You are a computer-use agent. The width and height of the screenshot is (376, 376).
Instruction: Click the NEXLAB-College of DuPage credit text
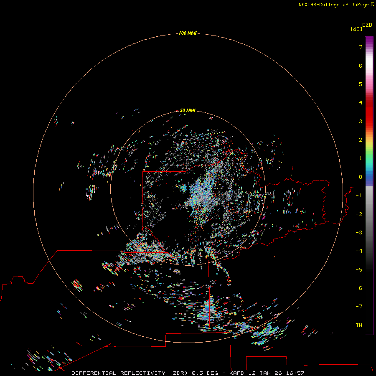pyautogui.click(x=333, y=5)
